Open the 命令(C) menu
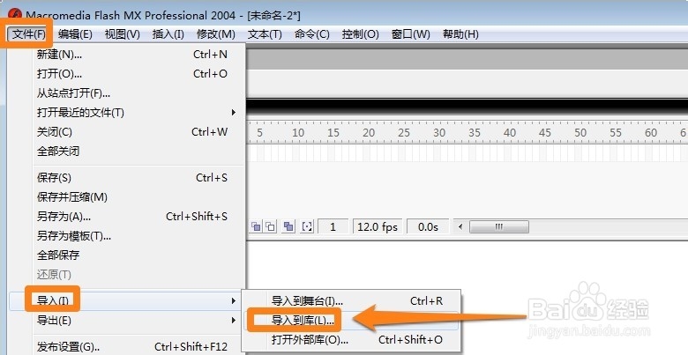The width and height of the screenshot is (688, 355). 312,34
